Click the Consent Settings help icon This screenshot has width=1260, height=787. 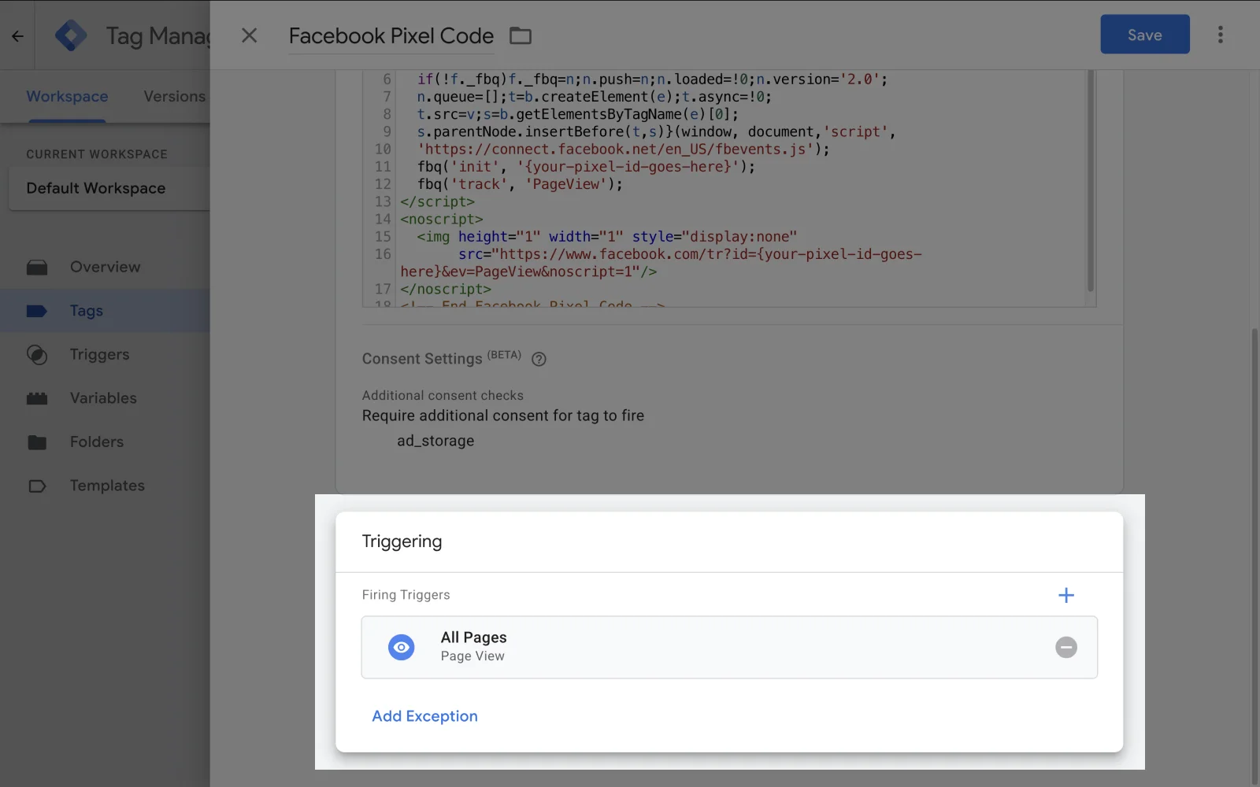(x=539, y=359)
